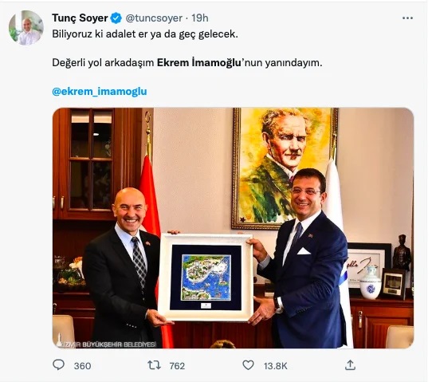Open the three-dot more options menu

click(407, 18)
